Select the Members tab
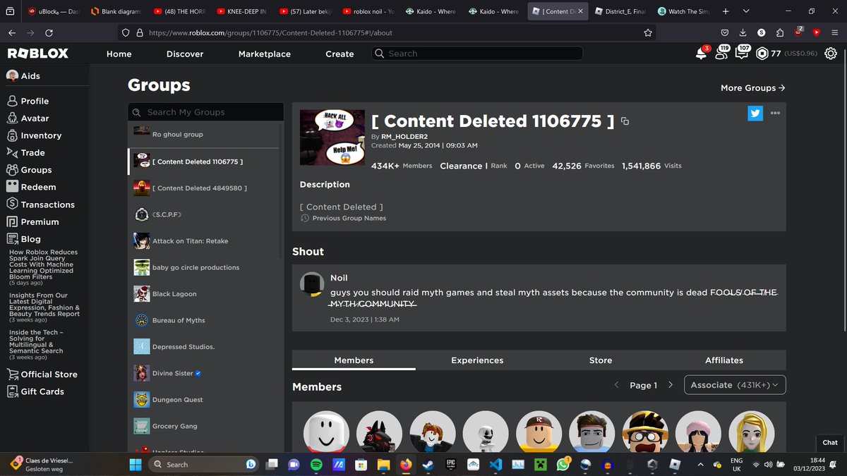The height and width of the screenshot is (476, 847). click(x=354, y=360)
